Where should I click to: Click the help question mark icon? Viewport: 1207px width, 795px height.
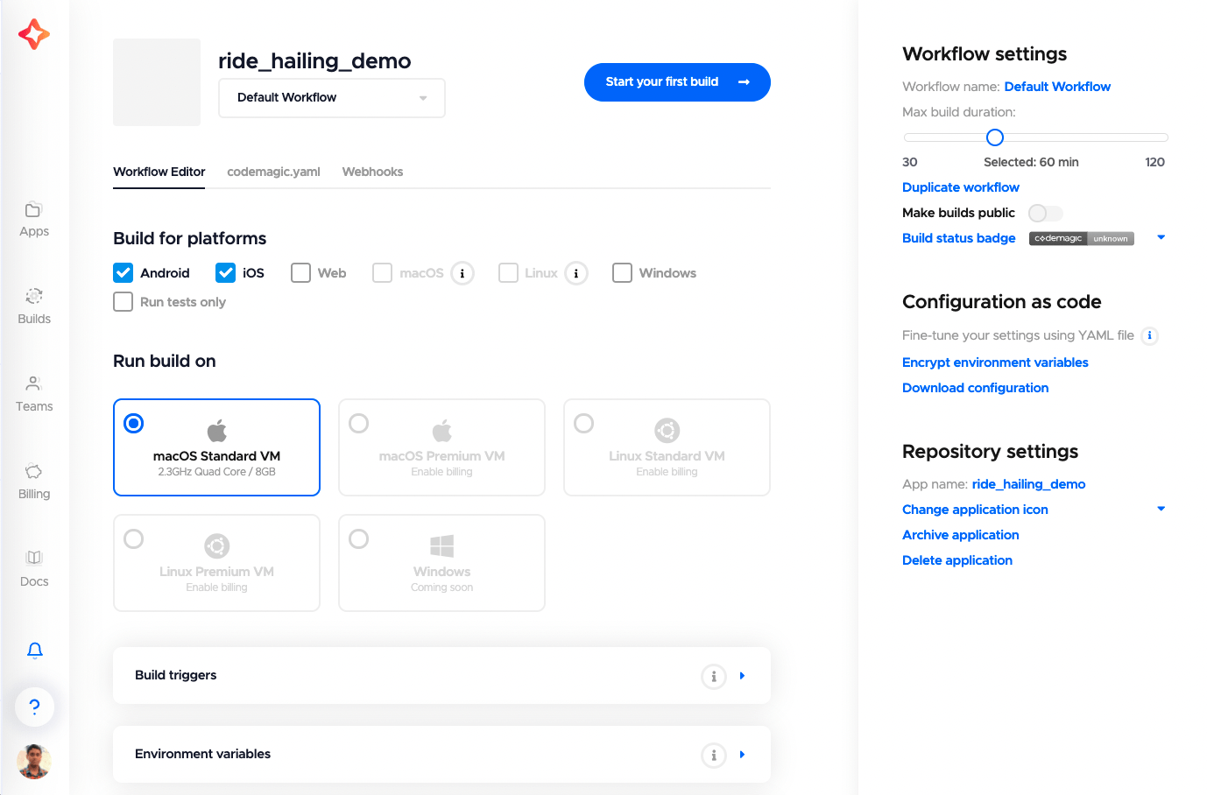coord(34,707)
